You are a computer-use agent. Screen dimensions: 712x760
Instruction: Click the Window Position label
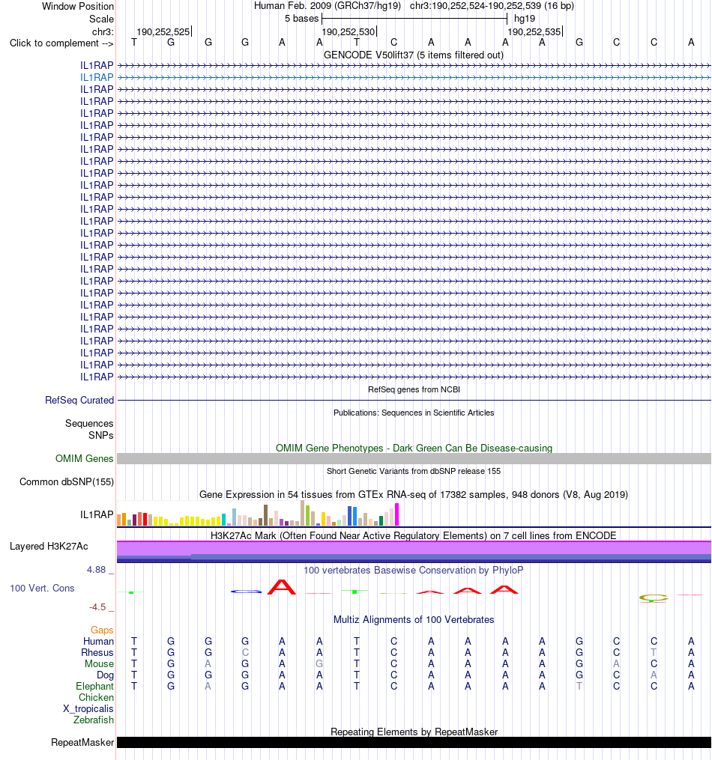coord(78,6)
